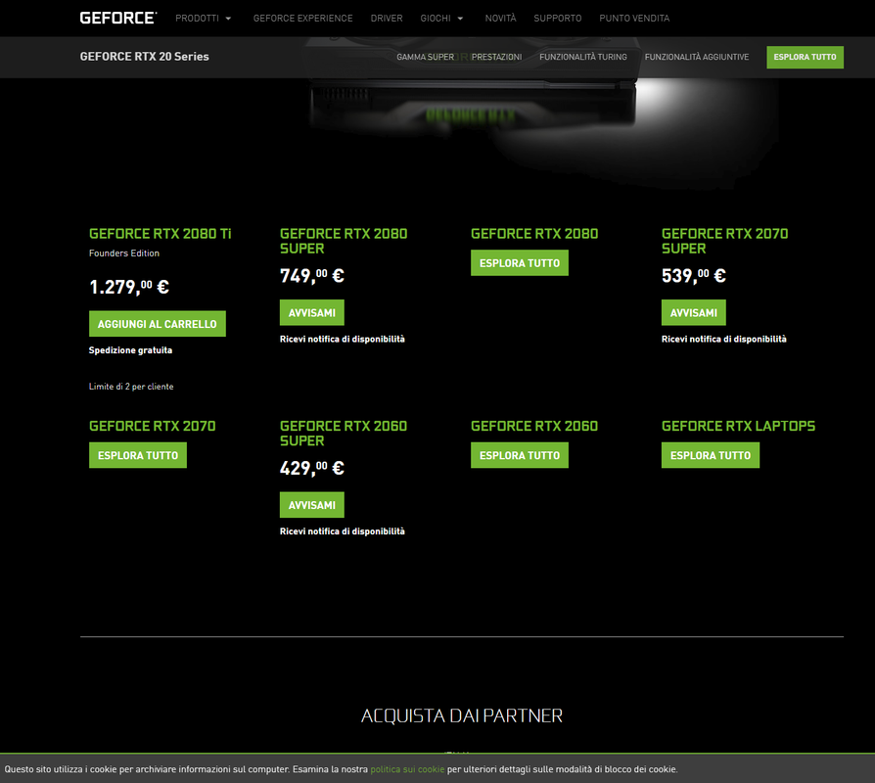Open the GeForce Experience menu item
Screen dimensions: 875x783
pos(303,19)
